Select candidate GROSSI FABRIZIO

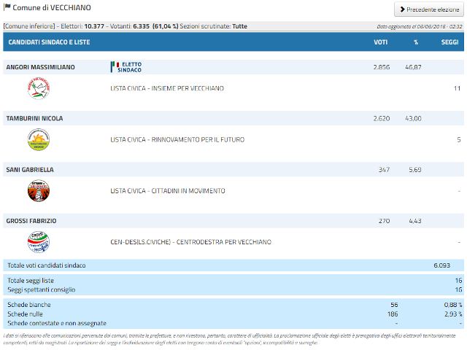click(x=31, y=221)
